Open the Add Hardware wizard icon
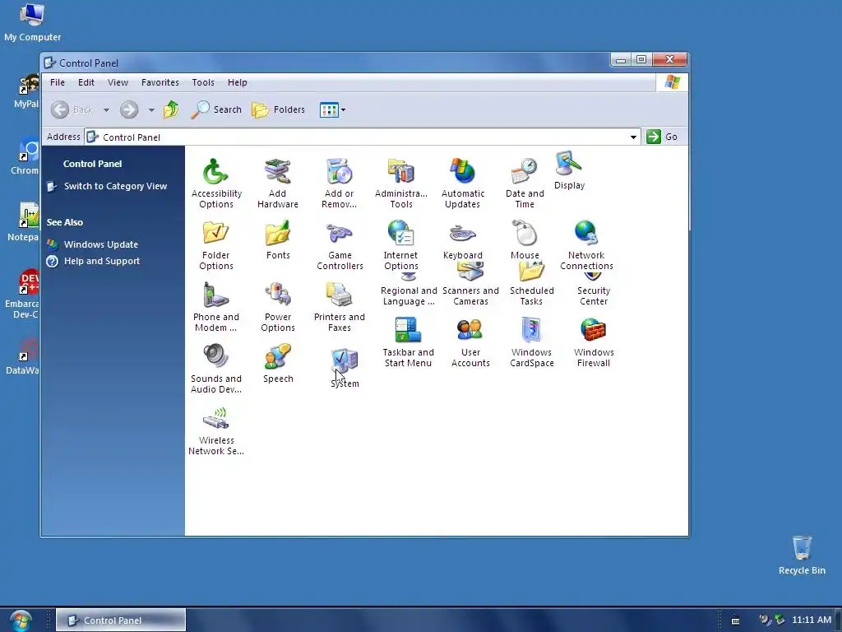The width and height of the screenshot is (842, 632). click(x=278, y=184)
